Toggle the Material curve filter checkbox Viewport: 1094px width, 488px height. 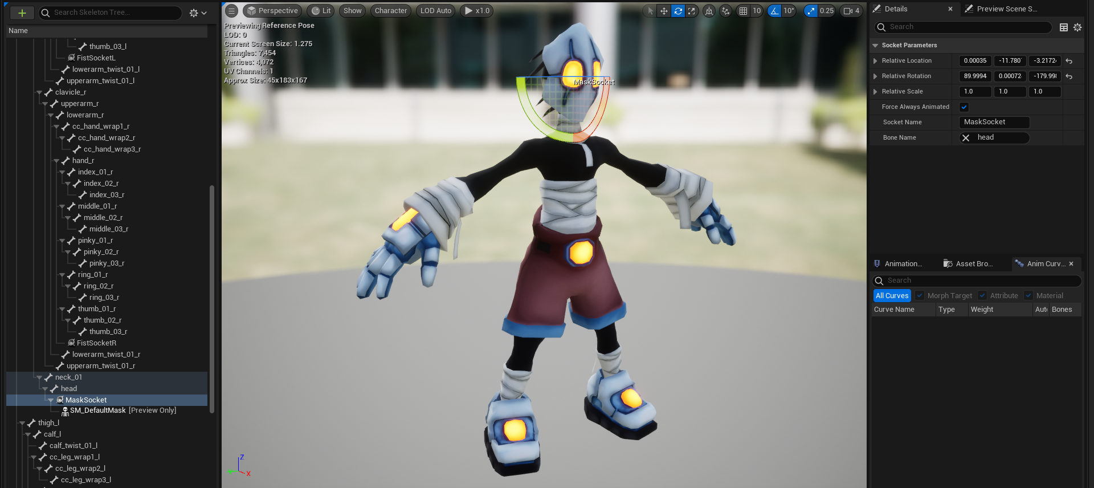[1028, 296]
